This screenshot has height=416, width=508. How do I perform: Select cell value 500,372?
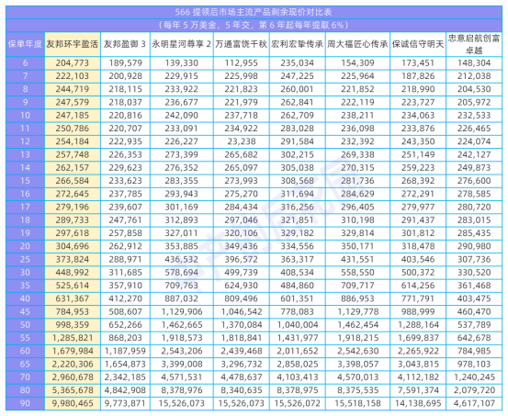click(418, 273)
